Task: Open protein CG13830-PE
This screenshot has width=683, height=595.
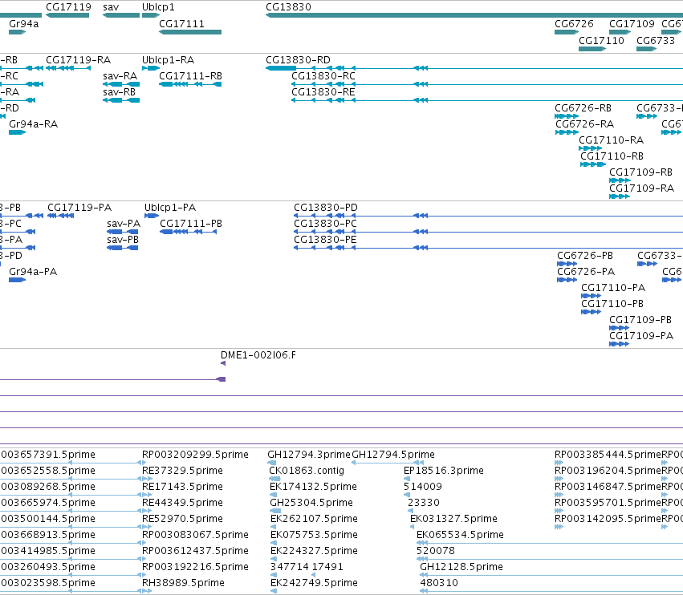Action: coord(325,240)
